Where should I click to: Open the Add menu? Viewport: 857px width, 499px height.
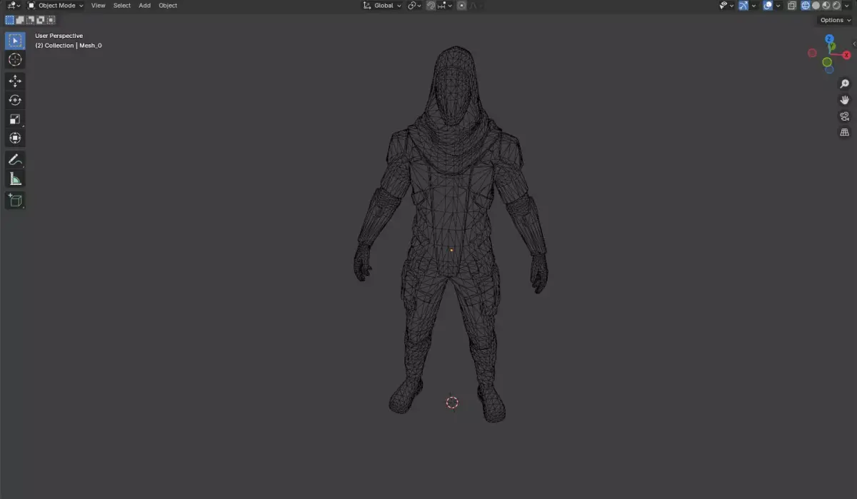(x=144, y=6)
